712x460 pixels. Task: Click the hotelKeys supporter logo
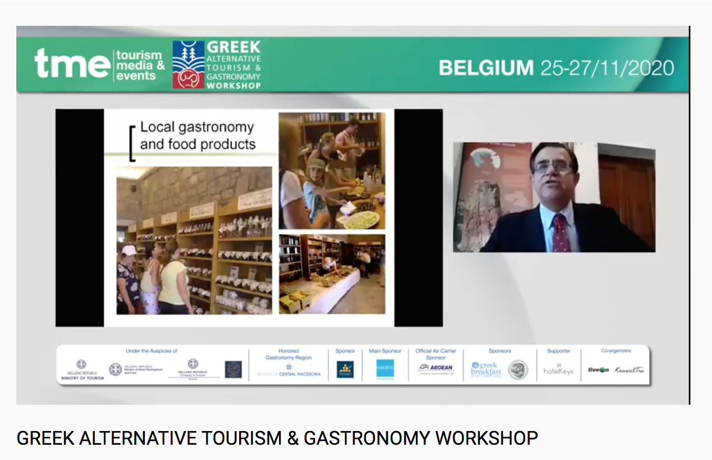click(558, 369)
